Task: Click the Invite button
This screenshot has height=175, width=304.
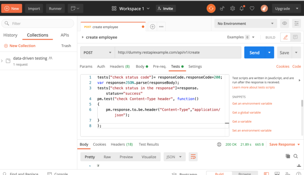Action: tap(165, 9)
